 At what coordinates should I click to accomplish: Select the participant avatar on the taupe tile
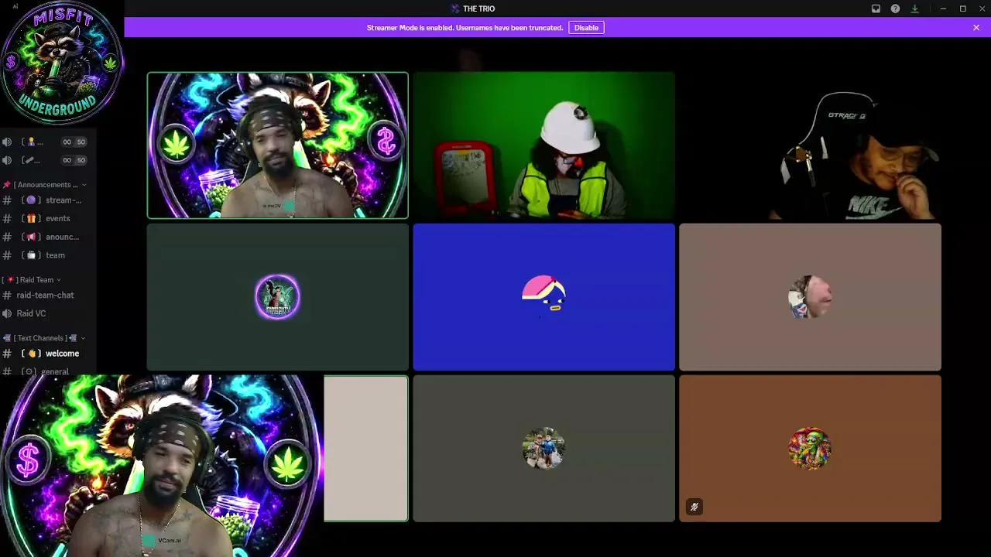[810, 297]
